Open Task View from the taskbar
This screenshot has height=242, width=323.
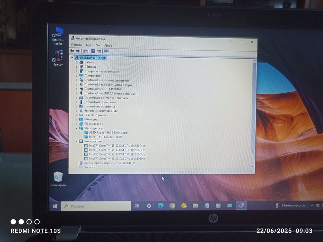(x=137, y=206)
